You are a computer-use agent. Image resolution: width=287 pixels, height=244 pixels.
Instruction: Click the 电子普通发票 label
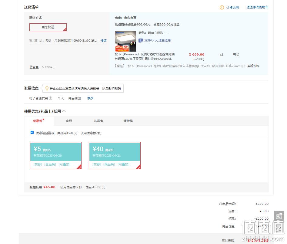click(x=38, y=98)
